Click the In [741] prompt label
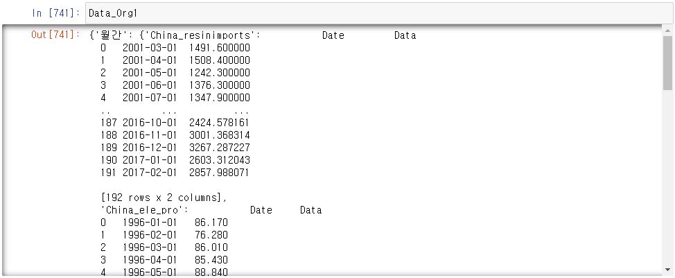This screenshot has height=278, width=675. [x=56, y=13]
